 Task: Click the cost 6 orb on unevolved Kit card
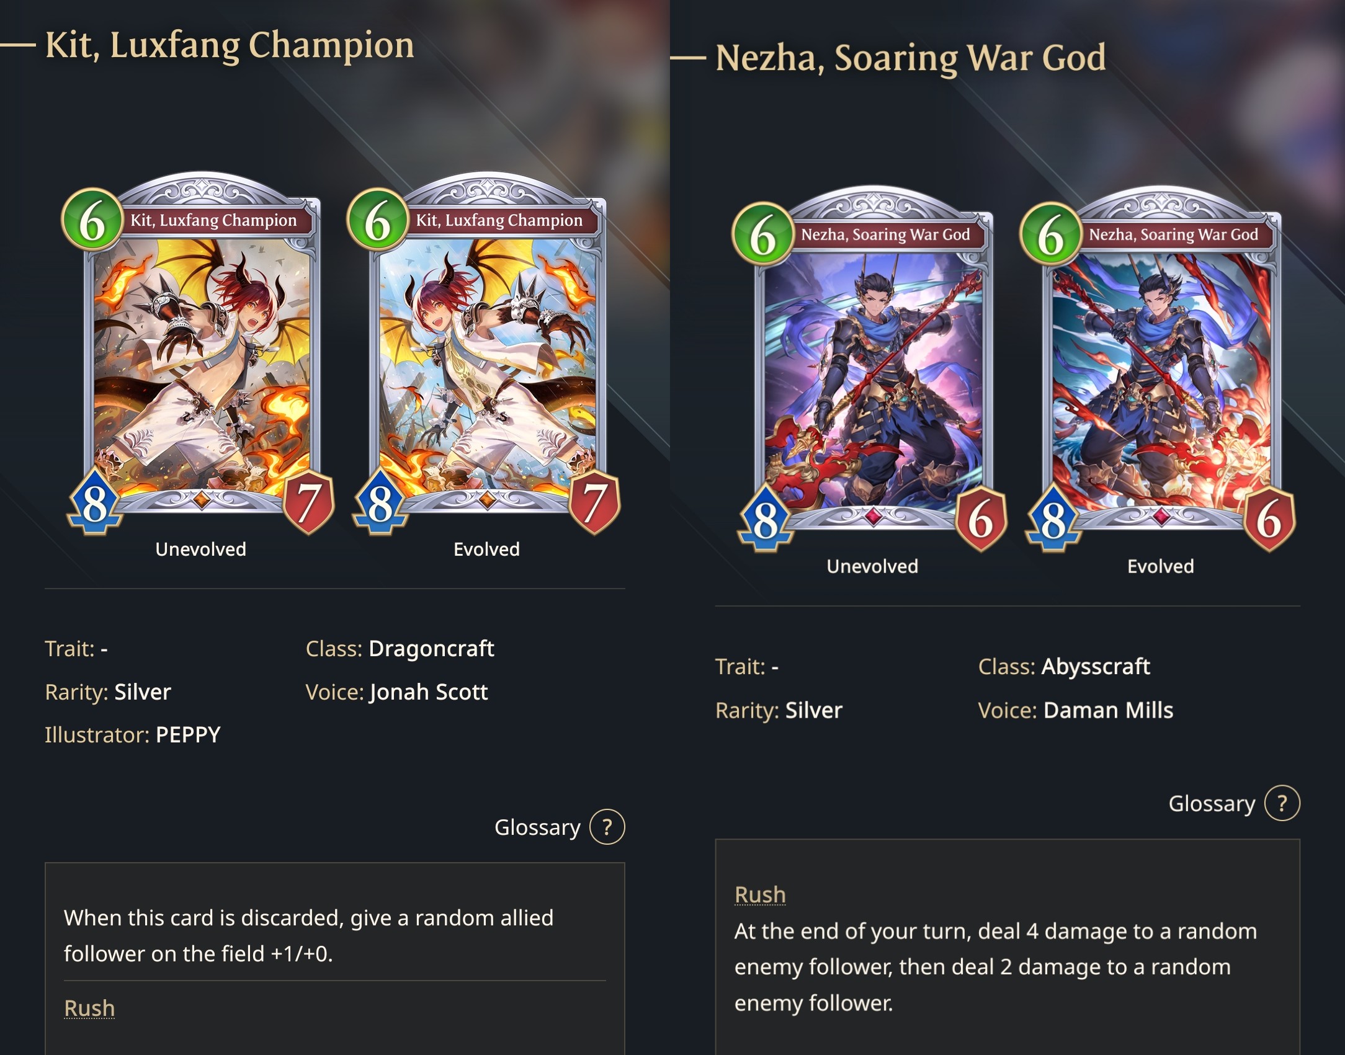click(x=92, y=220)
